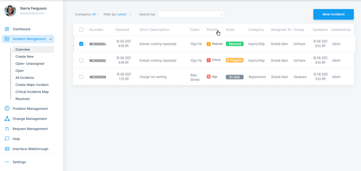Sort by the Category column header
The width and height of the screenshot is (361, 171).
click(256, 29)
